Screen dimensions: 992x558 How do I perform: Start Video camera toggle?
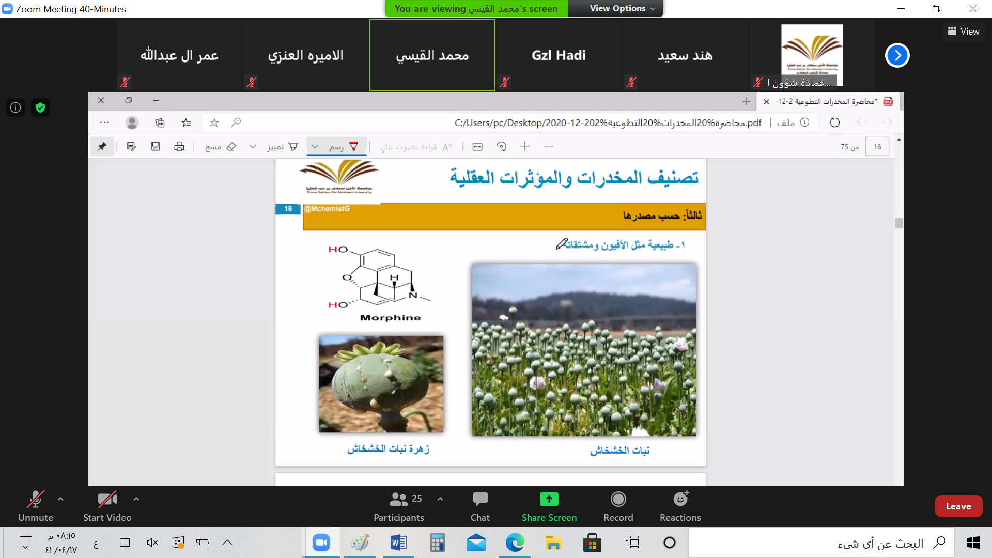107,499
